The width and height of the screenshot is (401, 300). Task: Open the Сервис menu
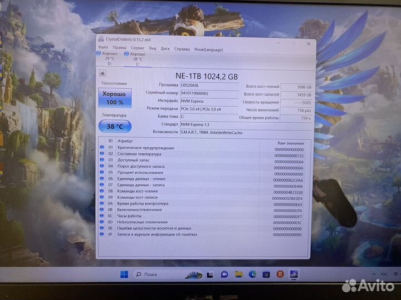[138, 48]
